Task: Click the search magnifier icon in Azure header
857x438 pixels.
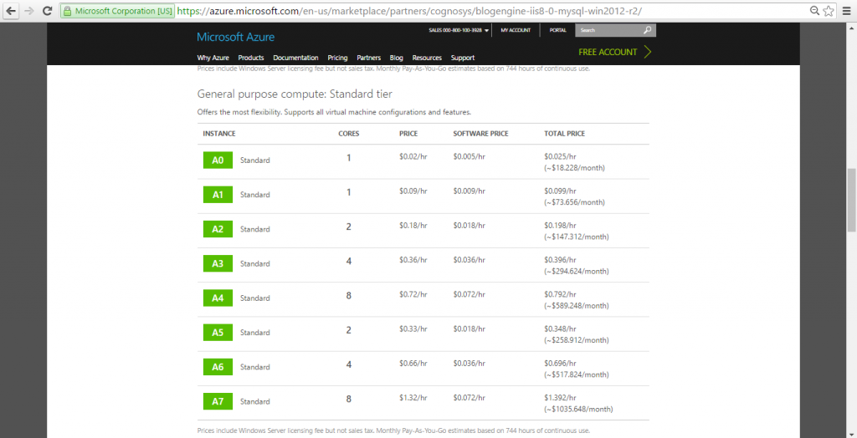Action: [647, 30]
